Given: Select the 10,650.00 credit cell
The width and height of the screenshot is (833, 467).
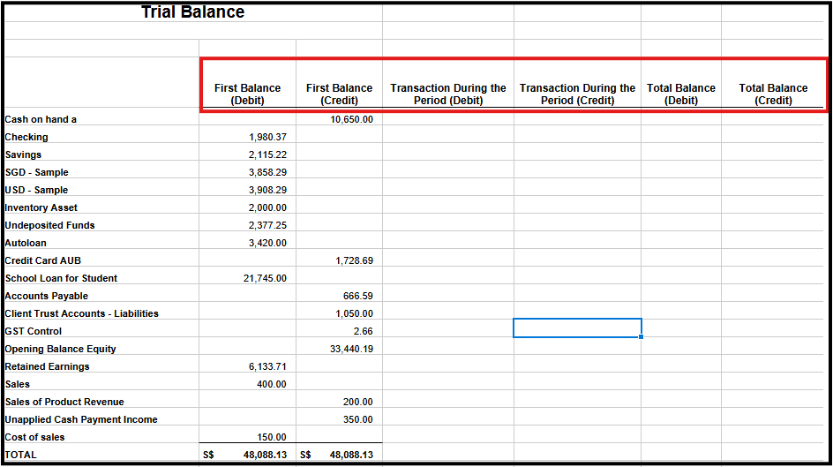Looking at the screenshot, I should [x=339, y=119].
